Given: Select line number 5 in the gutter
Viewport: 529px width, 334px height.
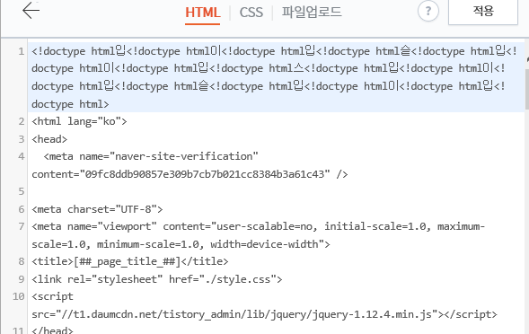Looking at the screenshot, I should tap(22, 191).
